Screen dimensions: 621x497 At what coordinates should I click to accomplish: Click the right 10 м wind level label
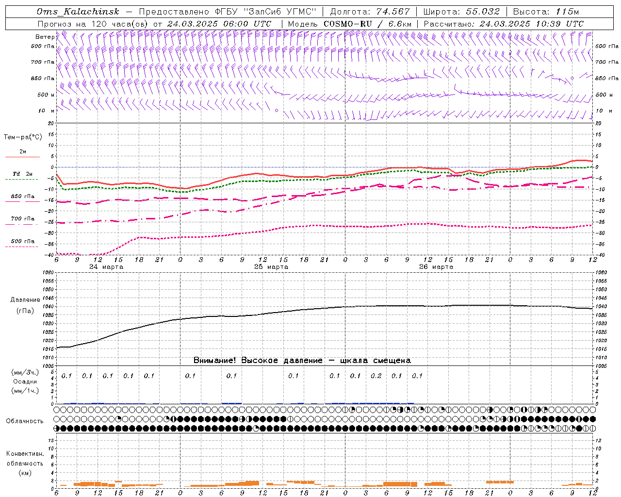pos(604,111)
